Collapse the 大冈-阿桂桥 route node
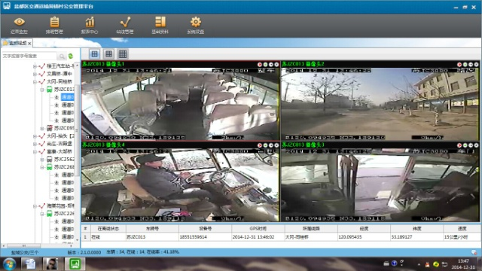The height and width of the screenshot is (271, 482). pyautogui.click(x=35, y=82)
